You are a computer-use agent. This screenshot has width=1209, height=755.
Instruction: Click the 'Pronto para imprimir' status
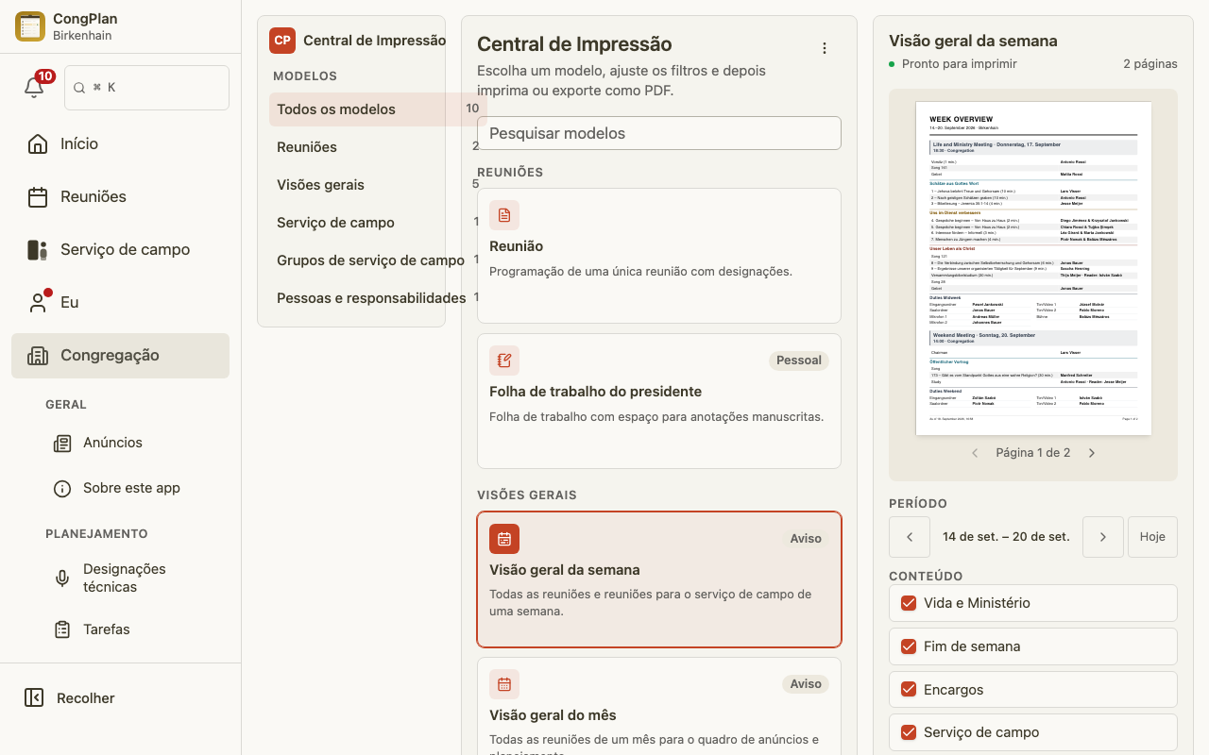click(960, 64)
